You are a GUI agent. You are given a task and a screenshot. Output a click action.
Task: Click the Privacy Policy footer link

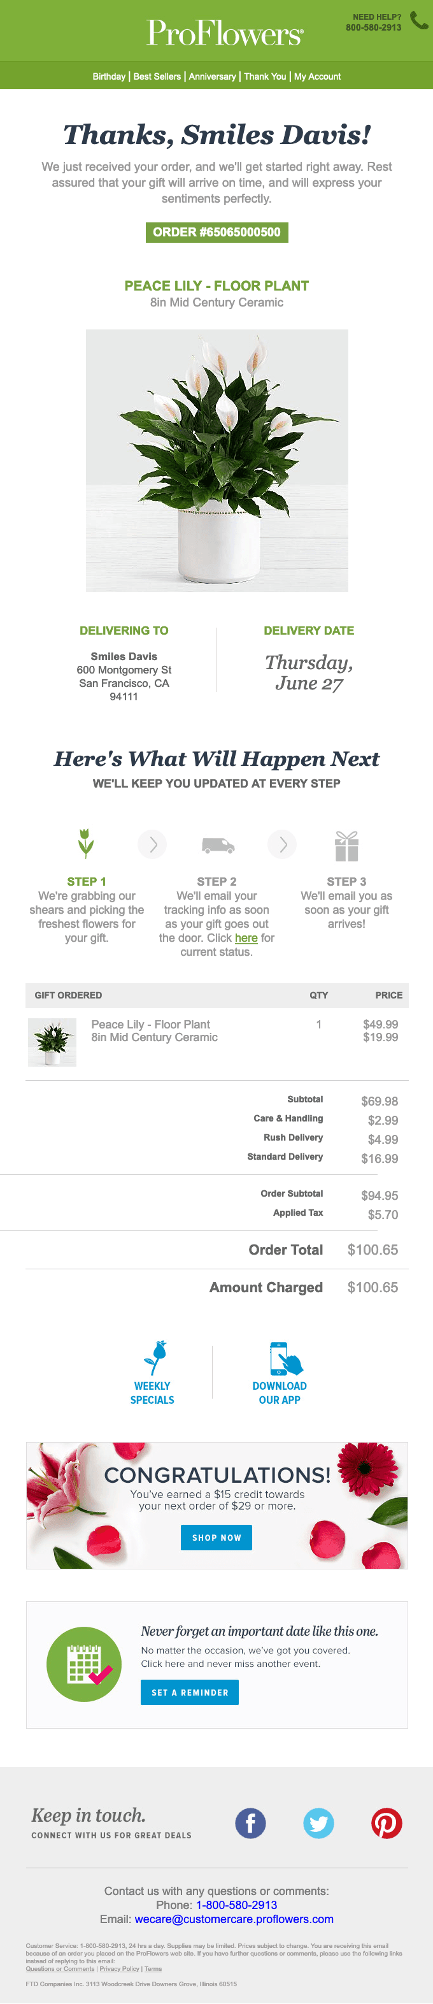pos(119,1969)
